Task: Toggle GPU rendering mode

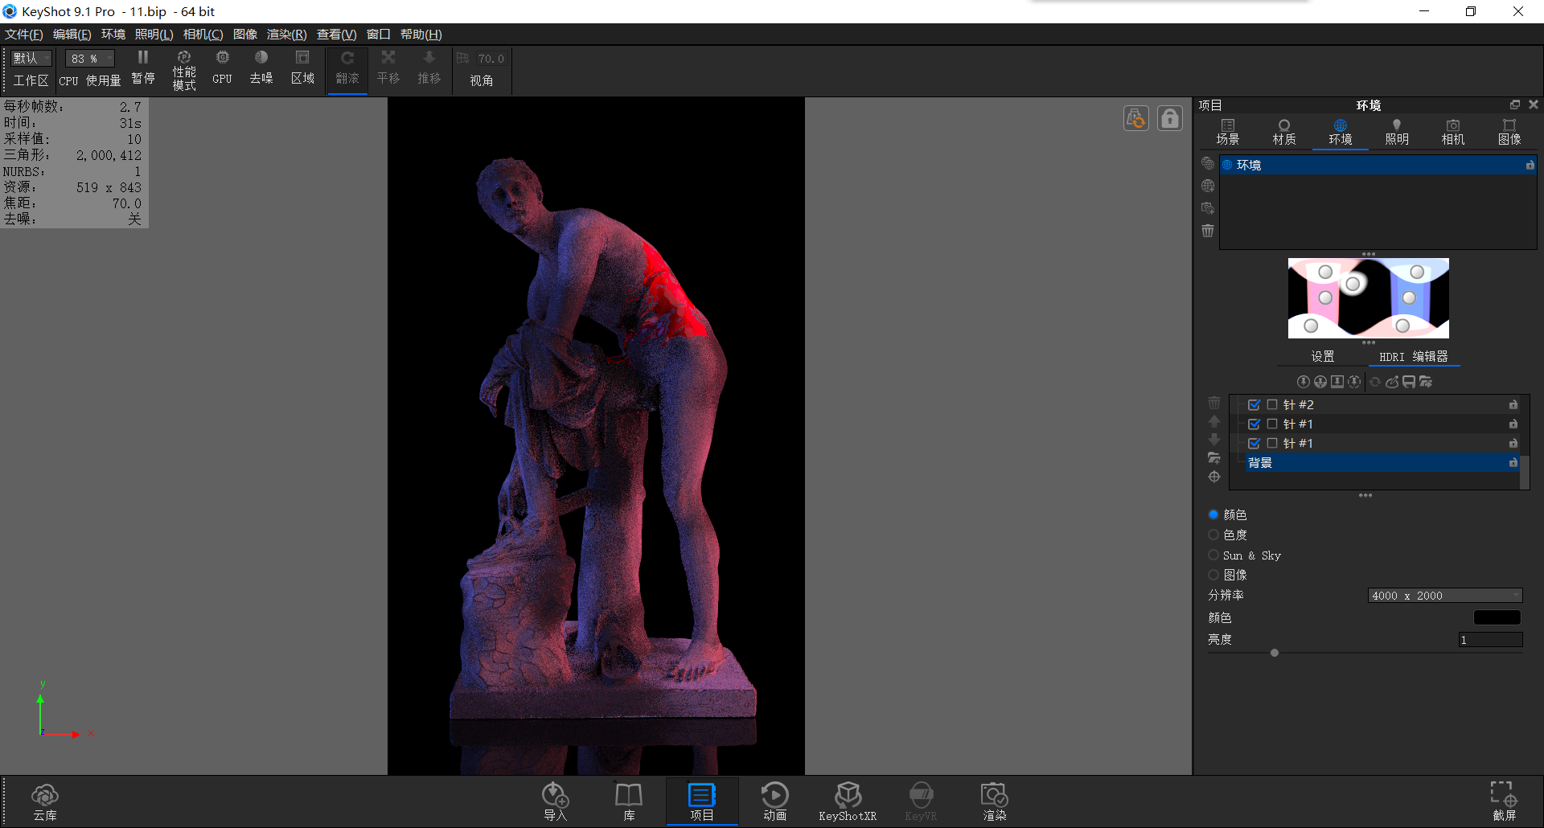Action: [222, 68]
